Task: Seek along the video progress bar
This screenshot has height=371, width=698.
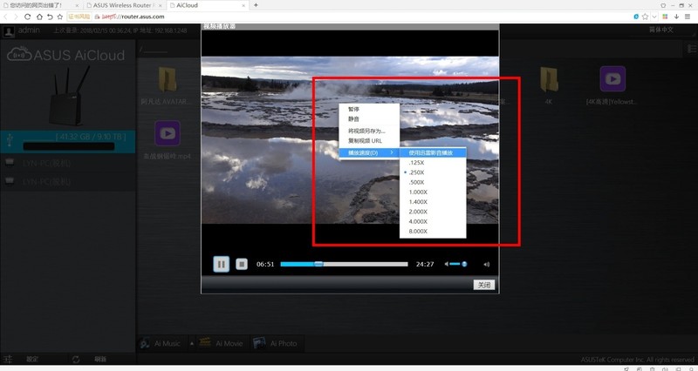Action: (344, 264)
